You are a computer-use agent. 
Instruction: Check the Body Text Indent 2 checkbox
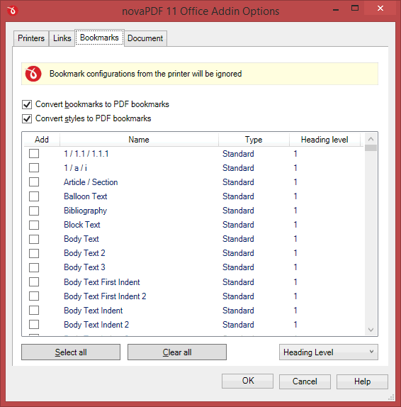[x=34, y=325]
